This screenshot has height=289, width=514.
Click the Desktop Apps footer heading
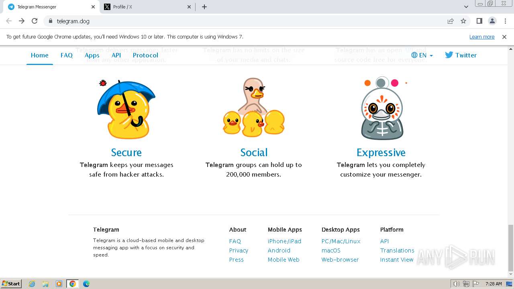tap(341, 230)
